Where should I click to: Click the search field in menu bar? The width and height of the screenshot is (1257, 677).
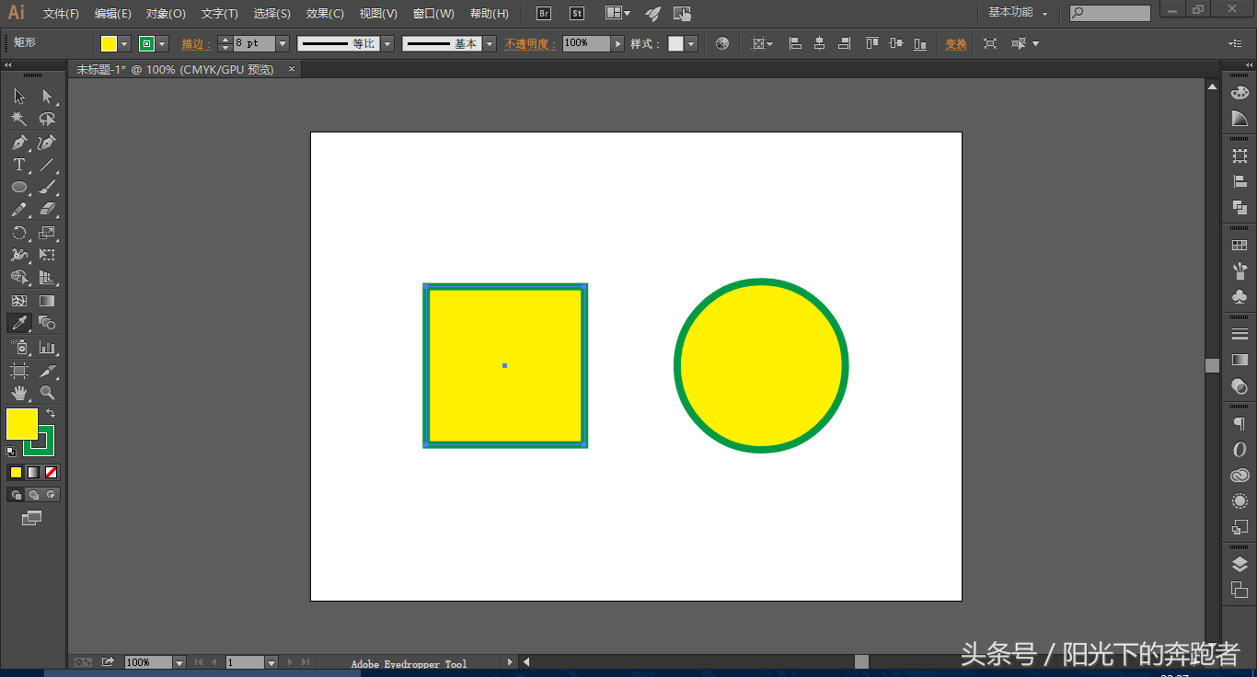[1110, 13]
